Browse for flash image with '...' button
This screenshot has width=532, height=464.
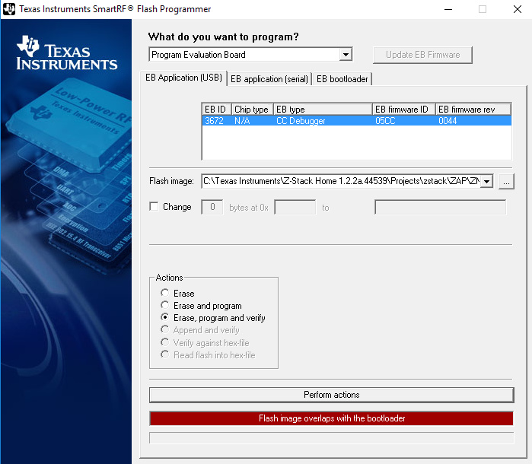click(506, 182)
